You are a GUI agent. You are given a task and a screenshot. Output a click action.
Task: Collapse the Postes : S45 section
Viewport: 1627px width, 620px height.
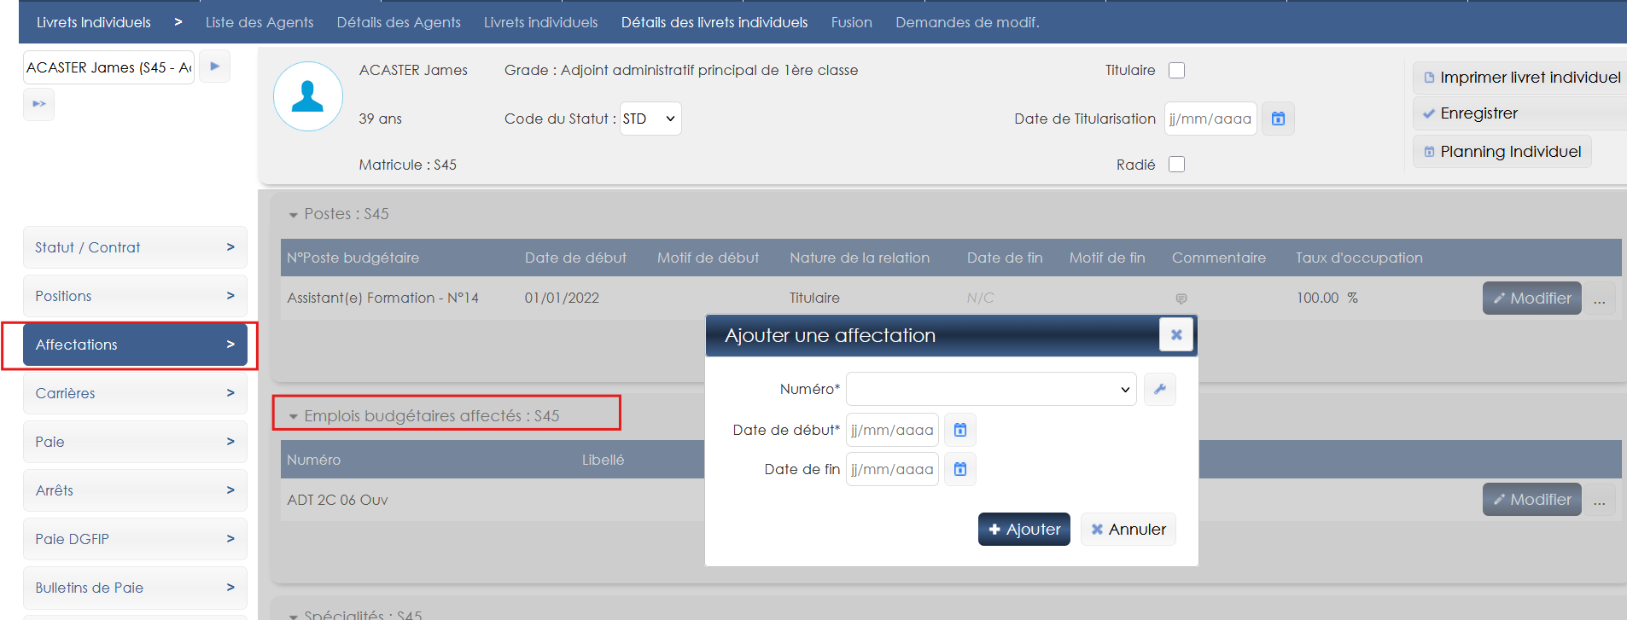click(294, 215)
